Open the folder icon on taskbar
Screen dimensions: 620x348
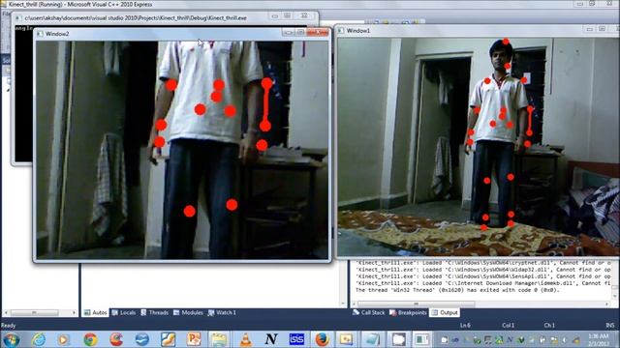coord(219,339)
